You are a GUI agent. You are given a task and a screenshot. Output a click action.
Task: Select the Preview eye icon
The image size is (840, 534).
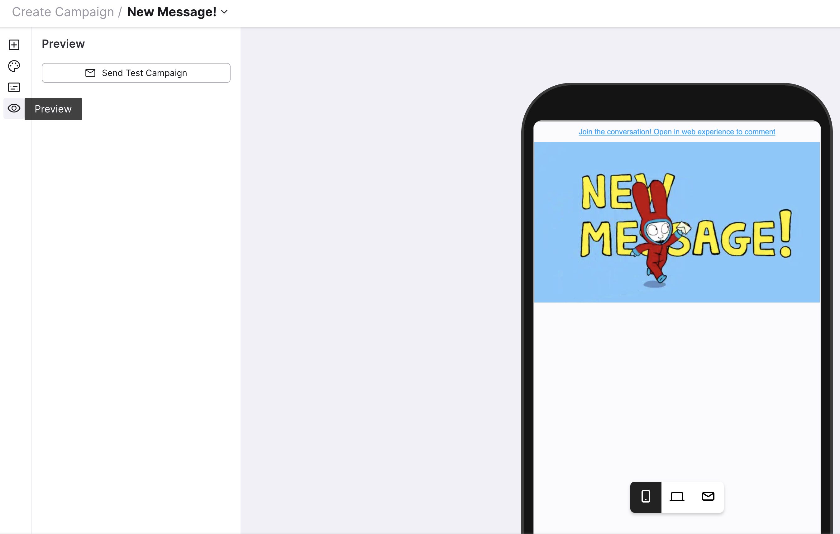(14, 108)
